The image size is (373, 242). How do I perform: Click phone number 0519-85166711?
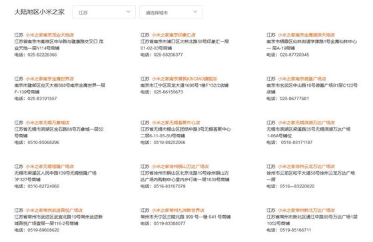pos(295,230)
